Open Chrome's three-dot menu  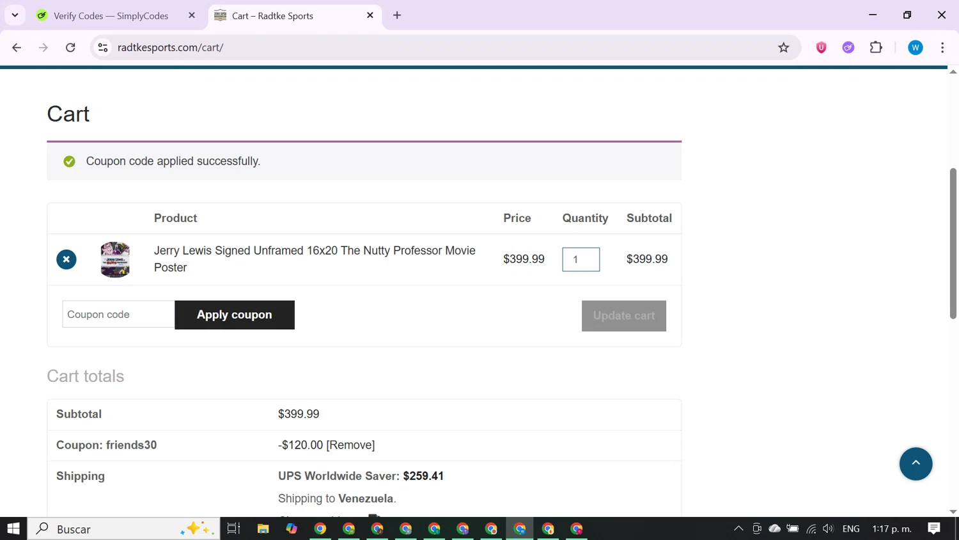point(942,47)
